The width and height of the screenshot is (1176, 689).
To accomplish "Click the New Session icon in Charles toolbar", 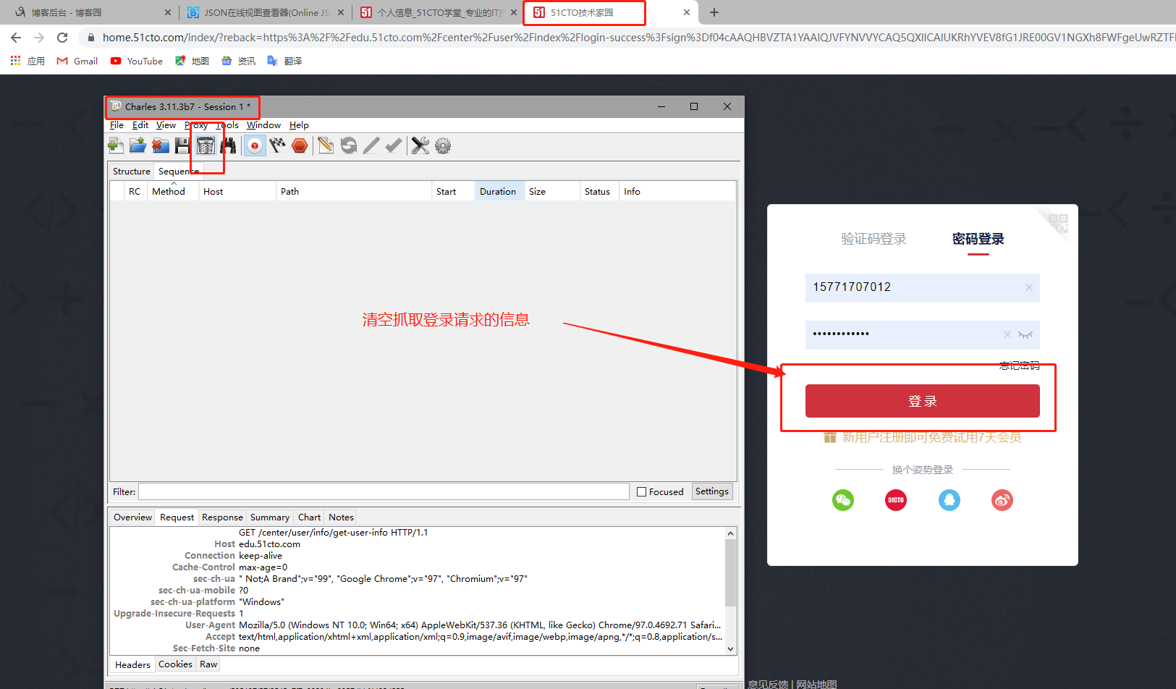I will click(116, 145).
